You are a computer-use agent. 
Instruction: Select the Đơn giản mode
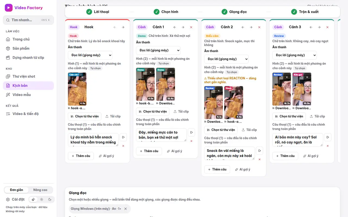(x=17, y=190)
